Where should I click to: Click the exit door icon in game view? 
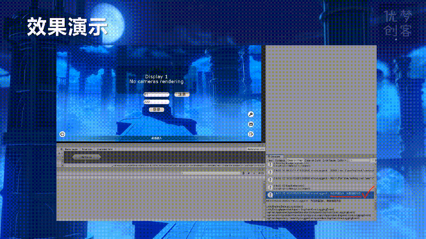point(251,134)
